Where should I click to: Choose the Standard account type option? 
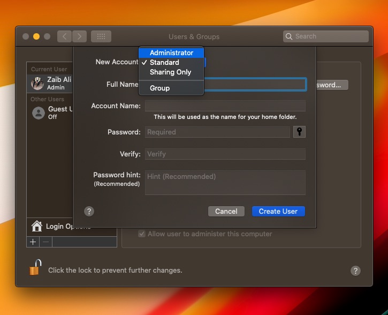pos(171,62)
